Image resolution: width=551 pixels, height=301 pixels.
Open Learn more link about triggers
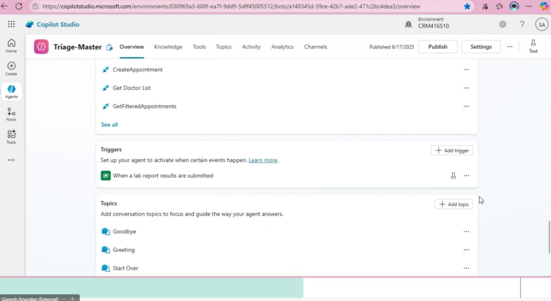coord(263,160)
